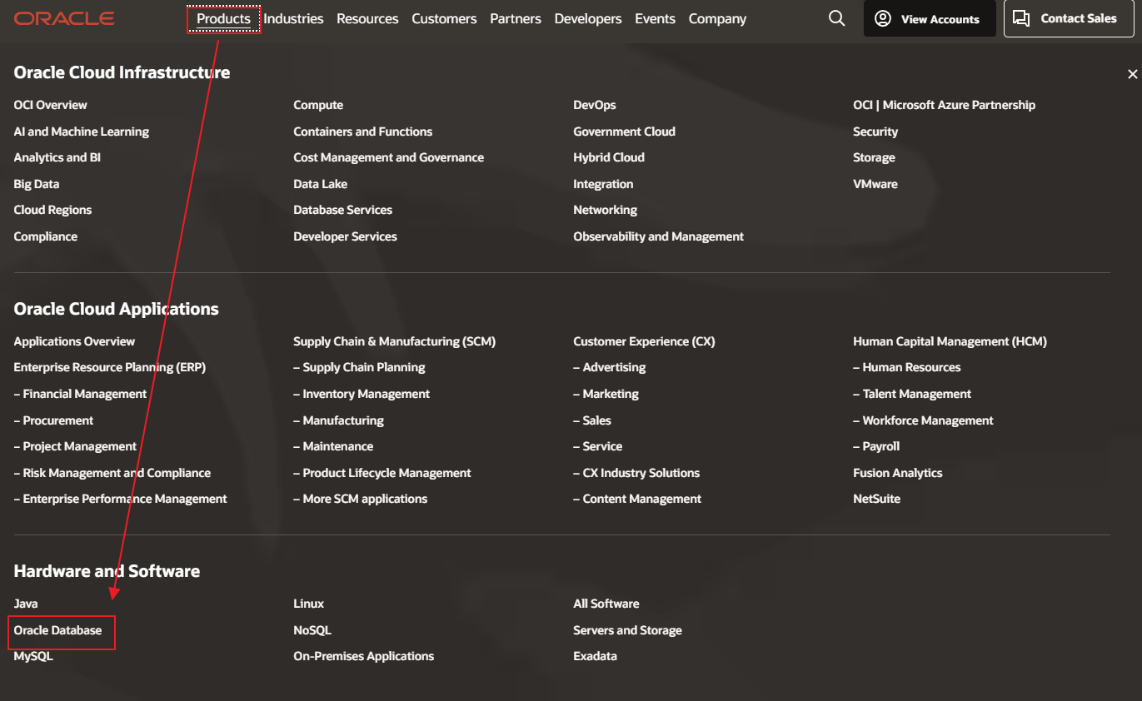This screenshot has width=1142, height=701.
Task: Select the Security link
Action: (875, 132)
